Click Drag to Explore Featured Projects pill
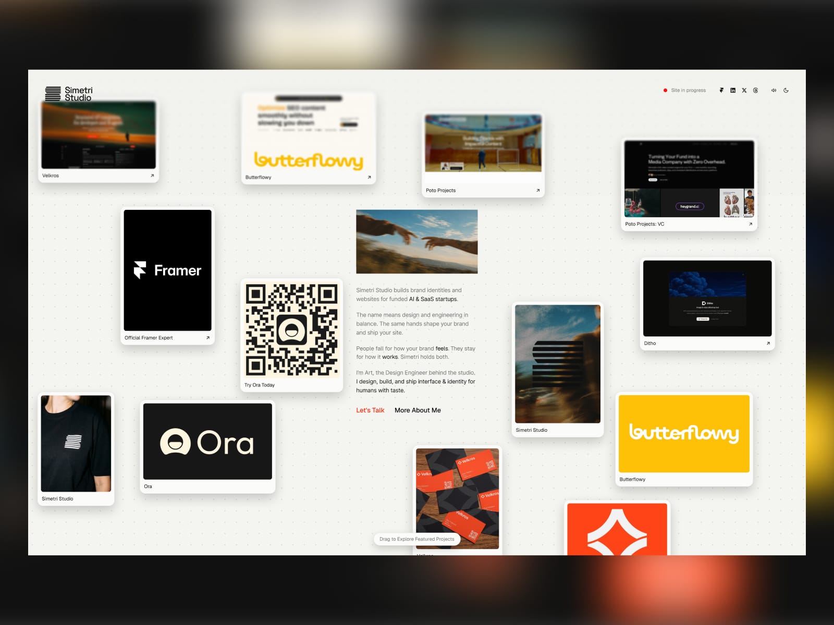 (417, 539)
